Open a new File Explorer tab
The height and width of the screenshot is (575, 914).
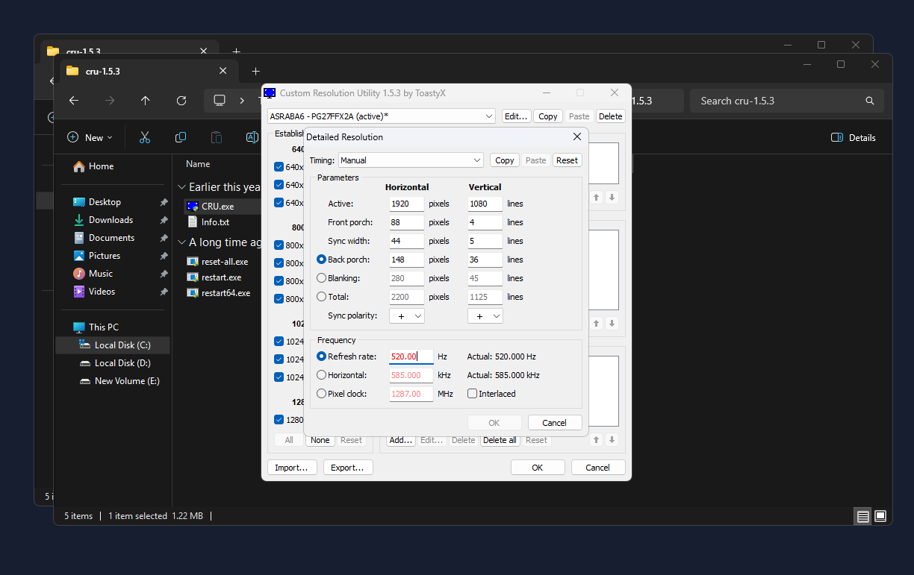(x=255, y=71)
